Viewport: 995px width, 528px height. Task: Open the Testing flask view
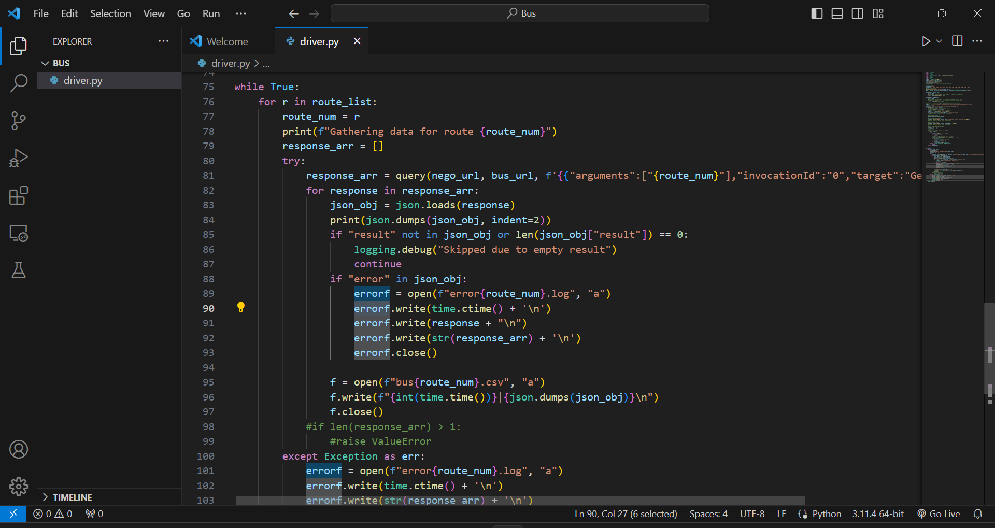(x=18, y=270)
